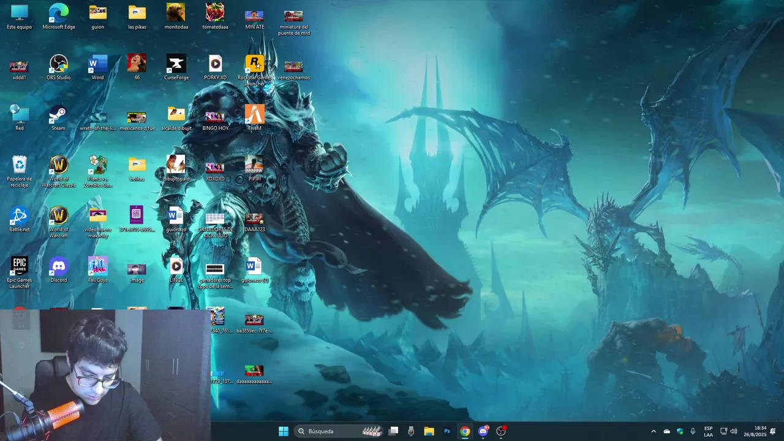
Task: Select the World of Warcraft shortcut
Action: click(x=59, y=222)
